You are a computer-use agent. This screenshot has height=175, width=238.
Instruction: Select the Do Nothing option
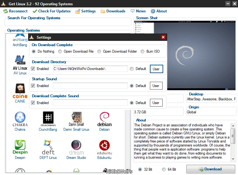coord(43,51)
